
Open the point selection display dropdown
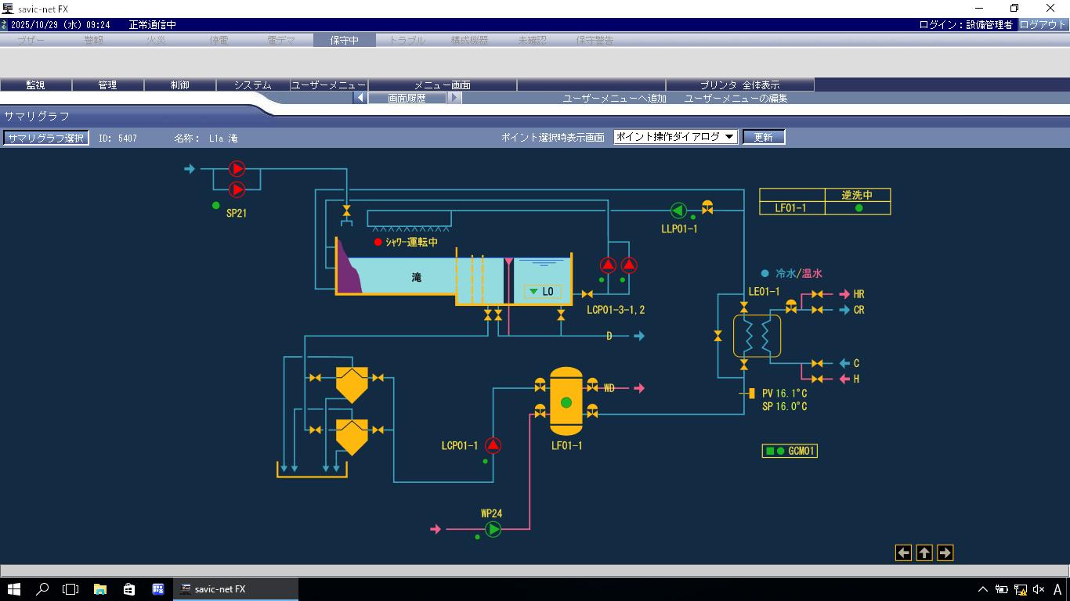[675, 137]
